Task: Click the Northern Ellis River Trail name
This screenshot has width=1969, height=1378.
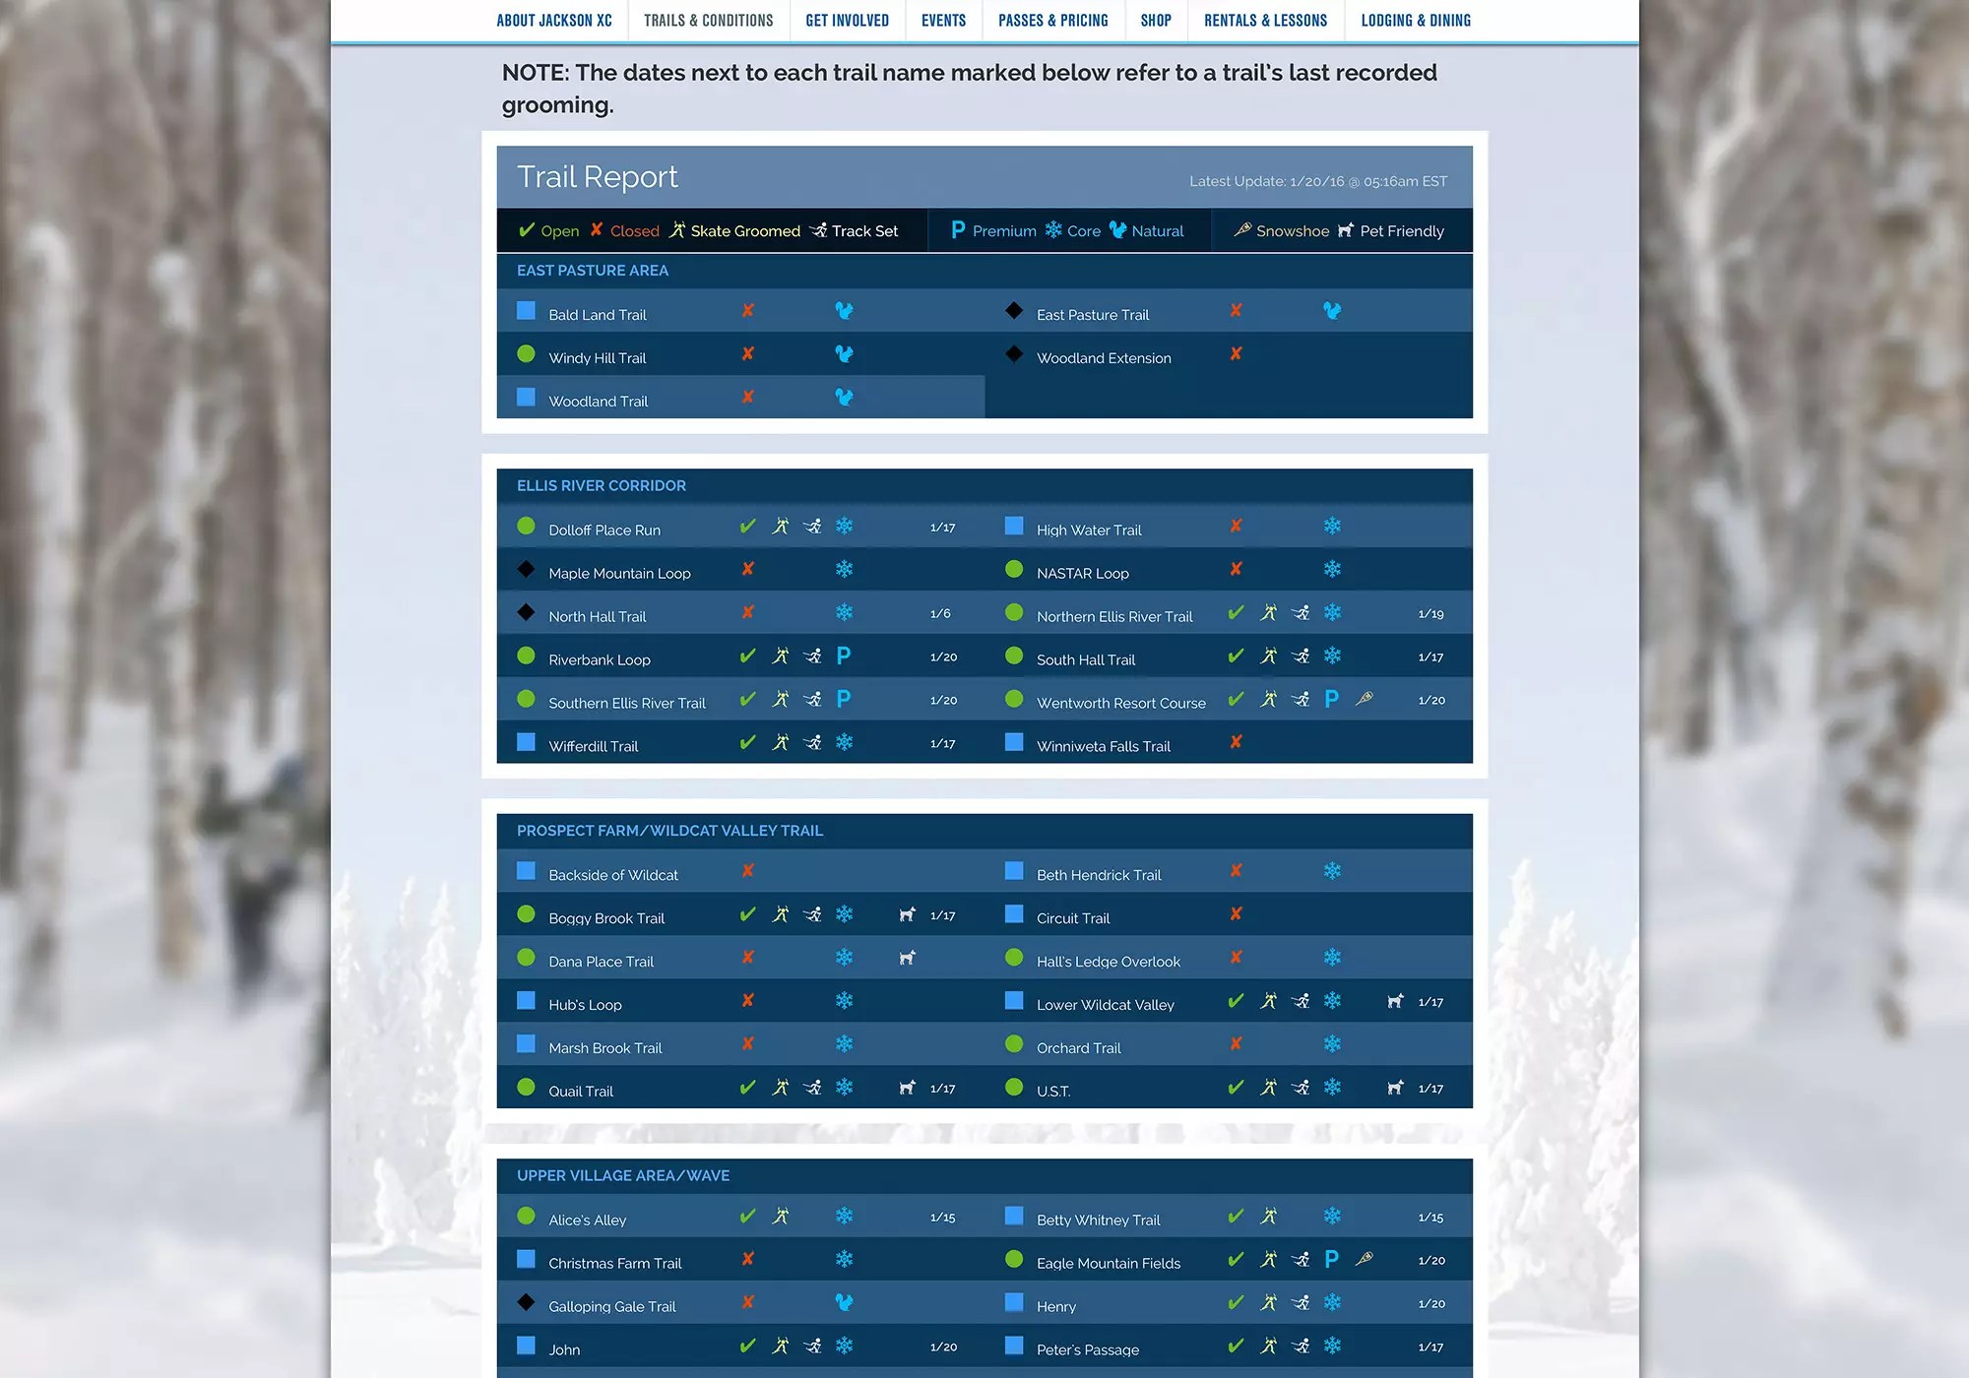Action: pos(1113,617)
